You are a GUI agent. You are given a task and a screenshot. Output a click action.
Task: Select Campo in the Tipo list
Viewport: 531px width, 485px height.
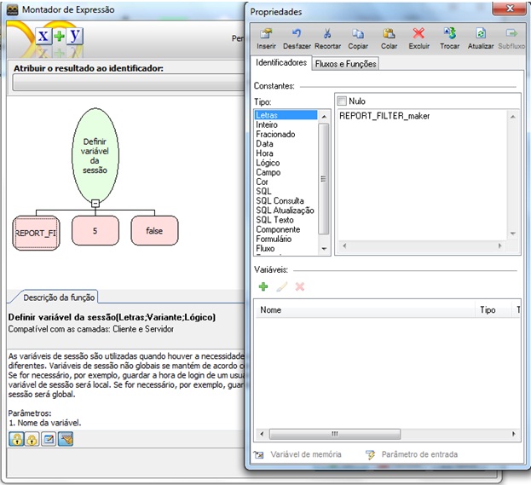pyautogui.click(x=286, y=172)
